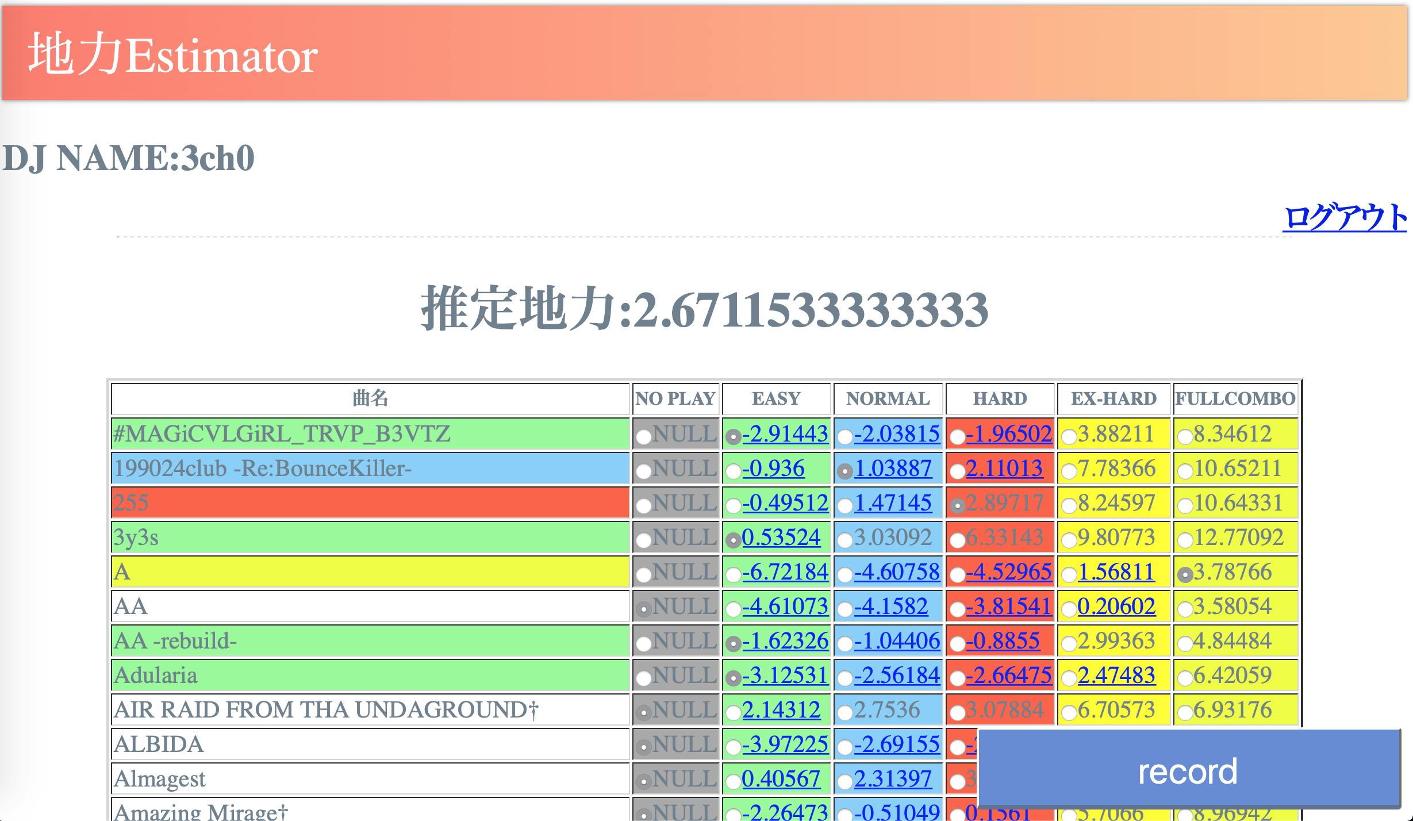The width and height of the screenshot is (1413, 821).
Task: Select EASY 0.53524 for 3y3s
Action: [733, 539]
